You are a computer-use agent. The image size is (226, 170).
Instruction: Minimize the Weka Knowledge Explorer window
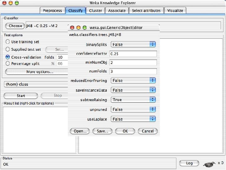coord(11,3)
